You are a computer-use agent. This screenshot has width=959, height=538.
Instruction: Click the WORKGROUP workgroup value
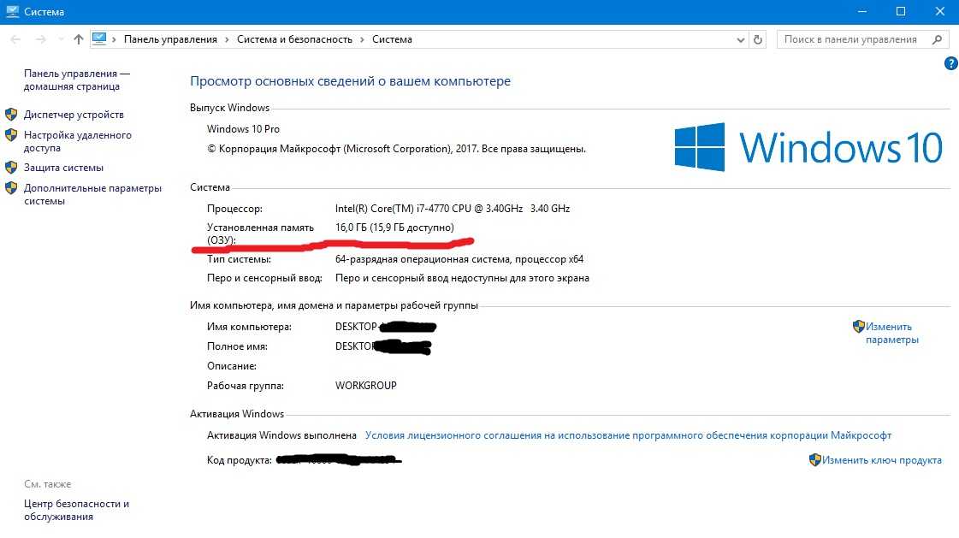pyautogui.click(x=366, y=386)
